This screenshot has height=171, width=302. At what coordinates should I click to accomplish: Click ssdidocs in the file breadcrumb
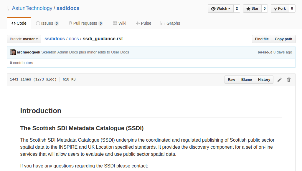[55, 38]
